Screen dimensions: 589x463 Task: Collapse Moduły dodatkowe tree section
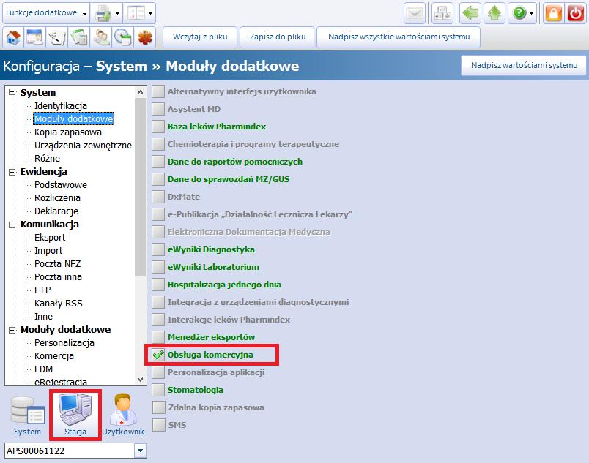12,330
